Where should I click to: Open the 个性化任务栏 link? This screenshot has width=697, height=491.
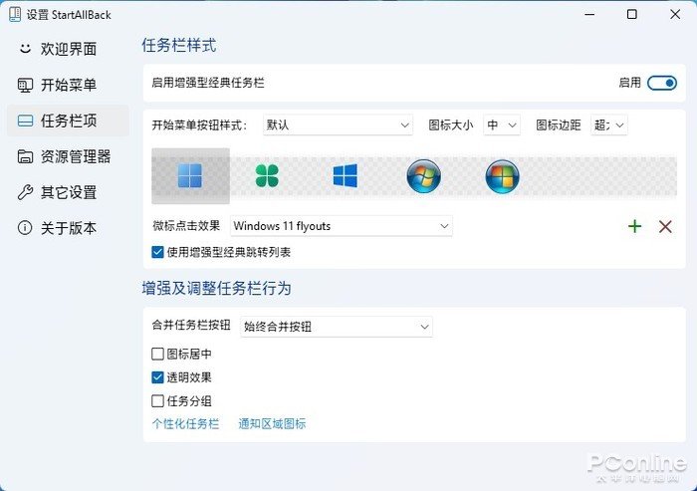pos(185,423)
